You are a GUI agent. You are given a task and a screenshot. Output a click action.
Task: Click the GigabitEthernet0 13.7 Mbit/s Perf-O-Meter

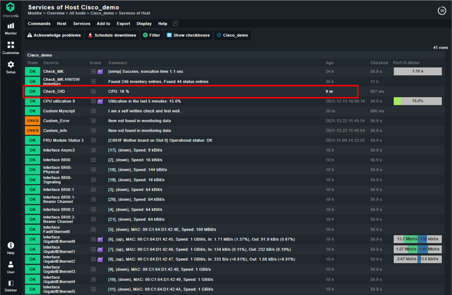[x=418, y=239]
